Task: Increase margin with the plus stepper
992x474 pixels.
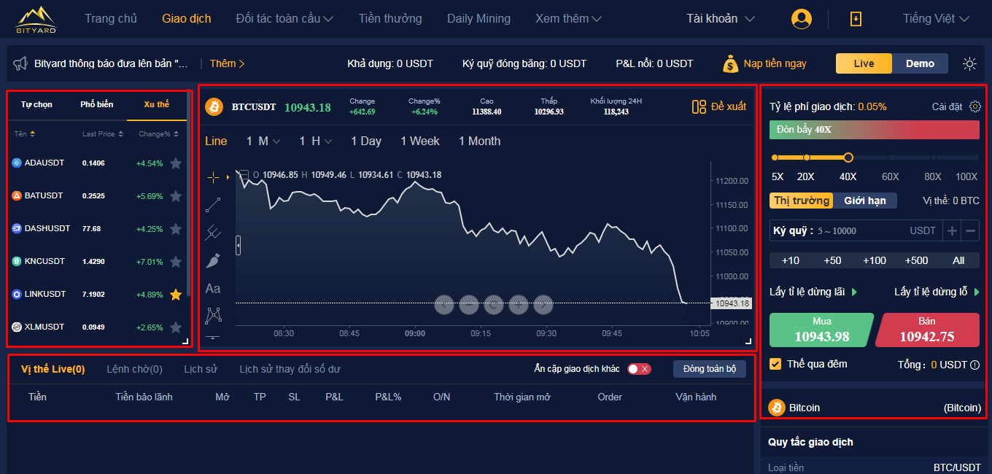Action: coord(953,231)
